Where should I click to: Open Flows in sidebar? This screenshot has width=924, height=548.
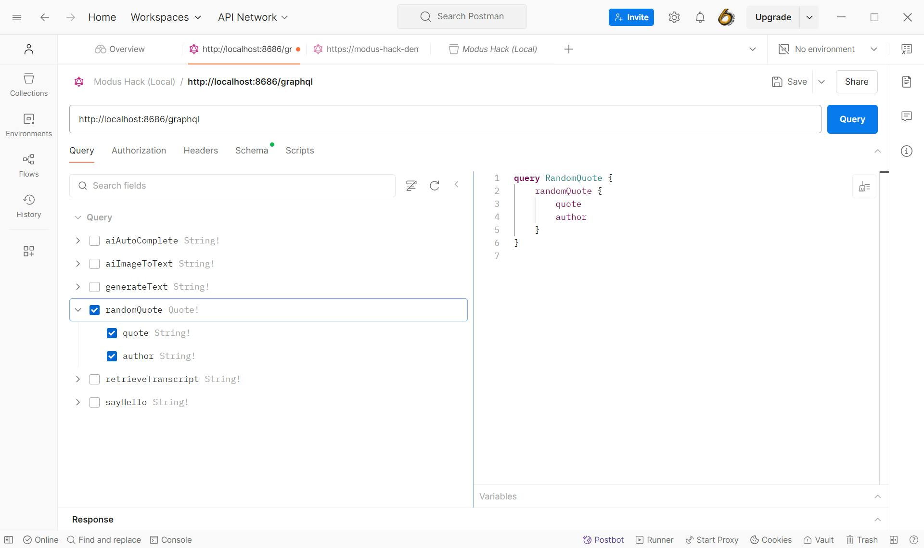click(29, 166)
